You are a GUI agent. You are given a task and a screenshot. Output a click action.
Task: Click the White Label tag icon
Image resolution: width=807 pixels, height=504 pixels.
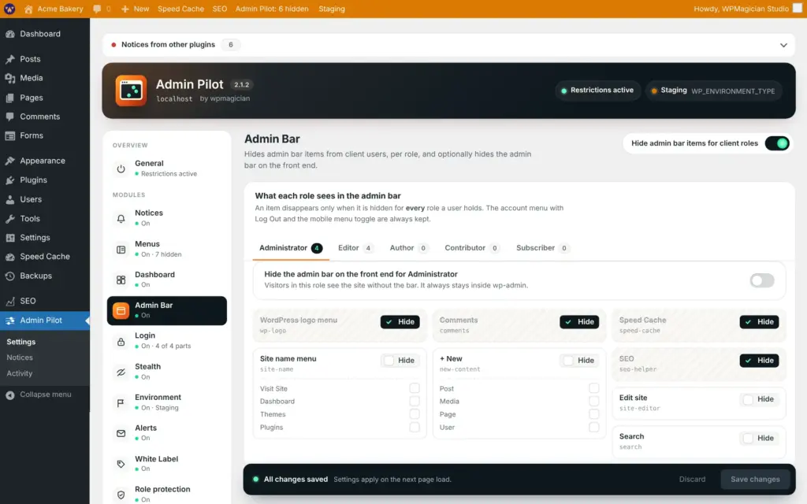pyautogui.click(x=121, y=464)
